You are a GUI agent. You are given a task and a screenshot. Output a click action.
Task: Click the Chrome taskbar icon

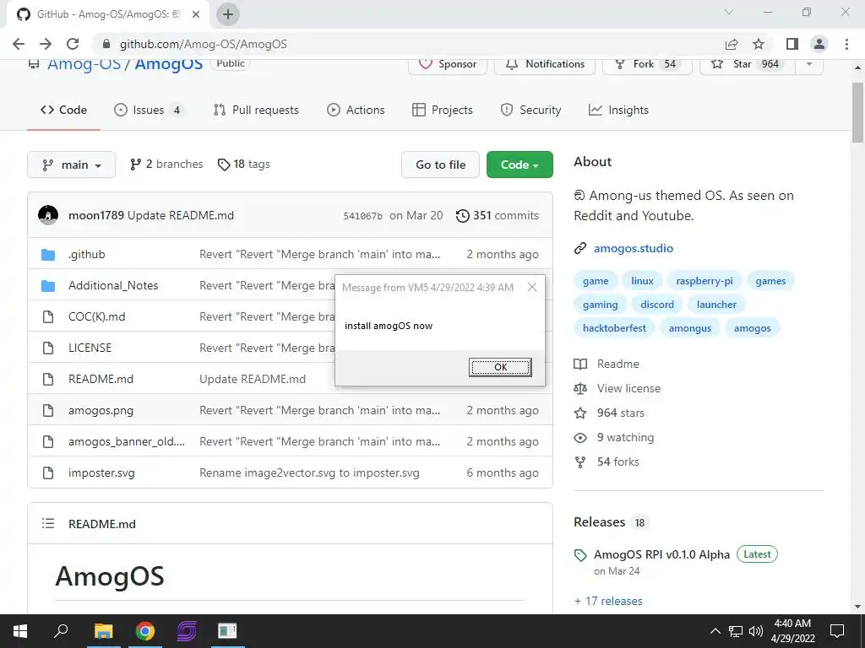click(145, 631)
